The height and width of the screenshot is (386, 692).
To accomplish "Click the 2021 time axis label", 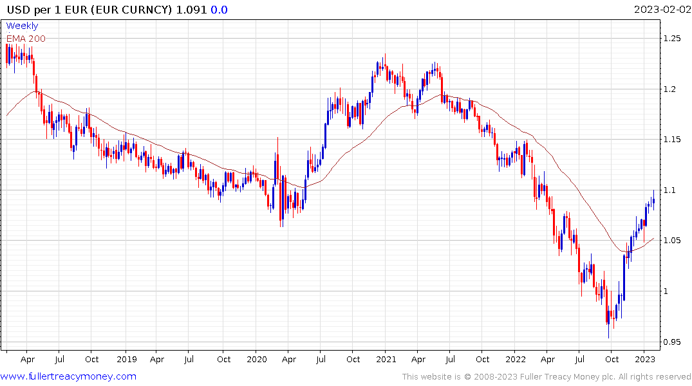I will [x=386, y=360].
